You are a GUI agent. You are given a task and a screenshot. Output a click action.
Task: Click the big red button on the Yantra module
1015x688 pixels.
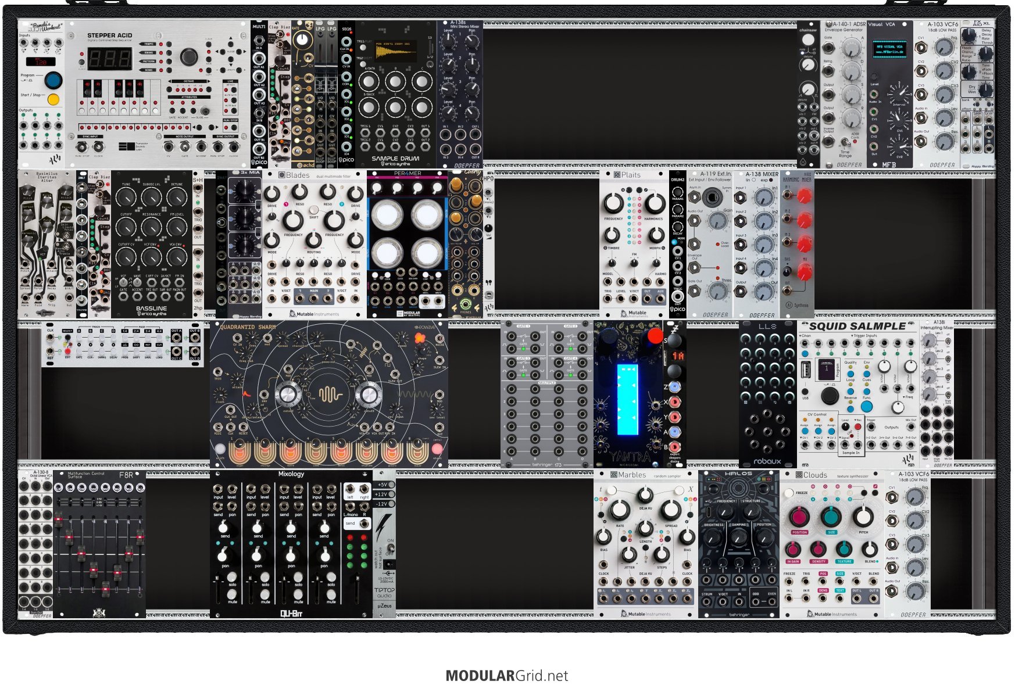pos(655,336)
